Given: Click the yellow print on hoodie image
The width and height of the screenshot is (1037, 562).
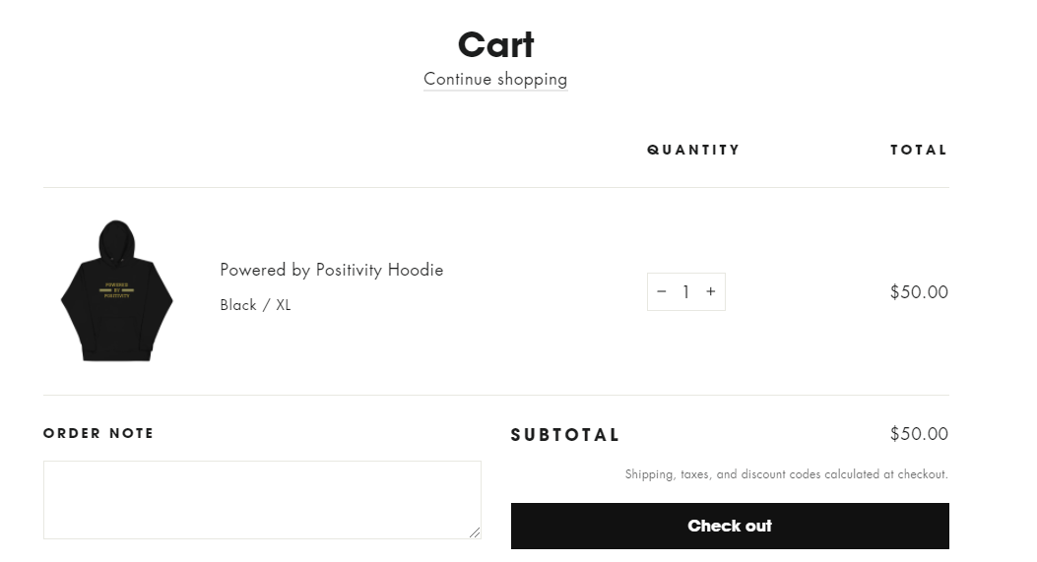Looking at the screenshot, I should click(116, 290).
